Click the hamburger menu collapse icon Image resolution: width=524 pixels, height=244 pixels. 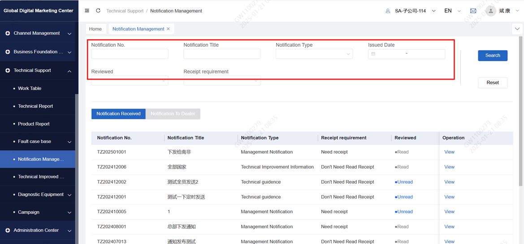point(87,11)
